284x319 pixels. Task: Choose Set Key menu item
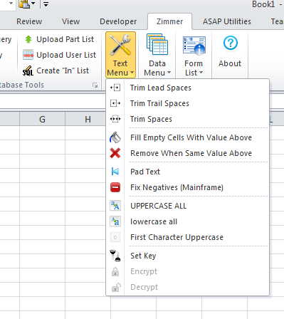(187, 256)
